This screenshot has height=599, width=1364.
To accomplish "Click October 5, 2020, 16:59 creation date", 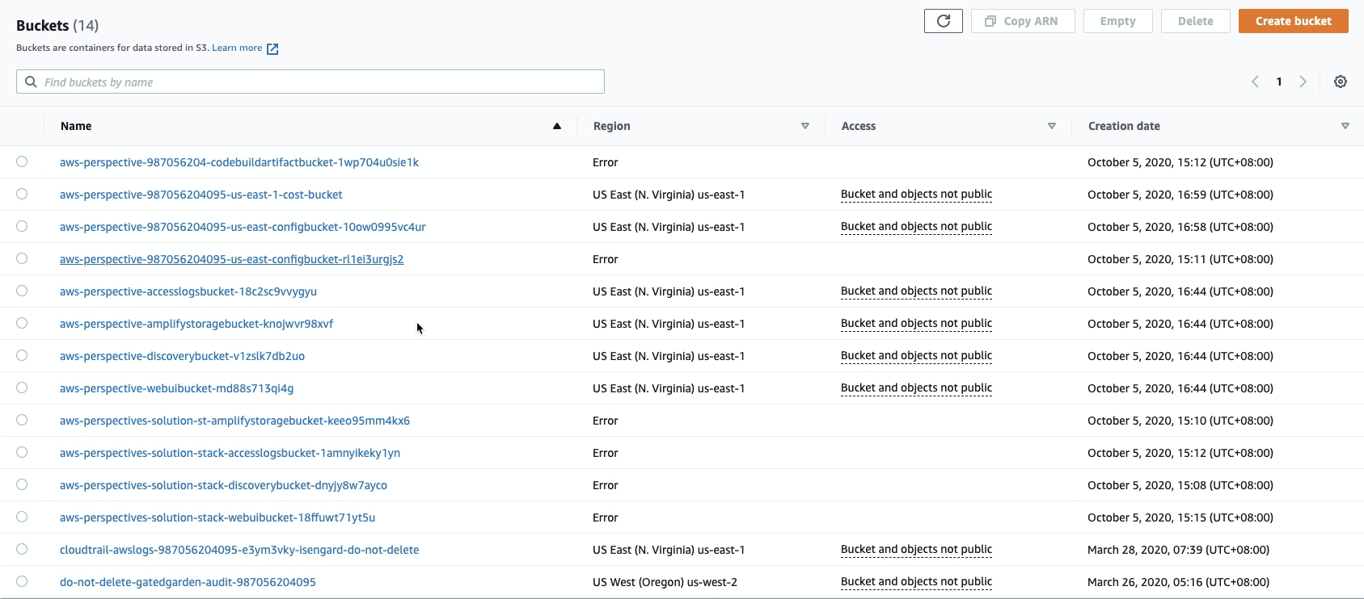I will [1180, 195].
